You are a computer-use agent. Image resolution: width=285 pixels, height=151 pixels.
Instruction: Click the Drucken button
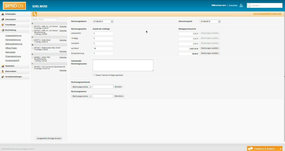click(x=118, y=87)
